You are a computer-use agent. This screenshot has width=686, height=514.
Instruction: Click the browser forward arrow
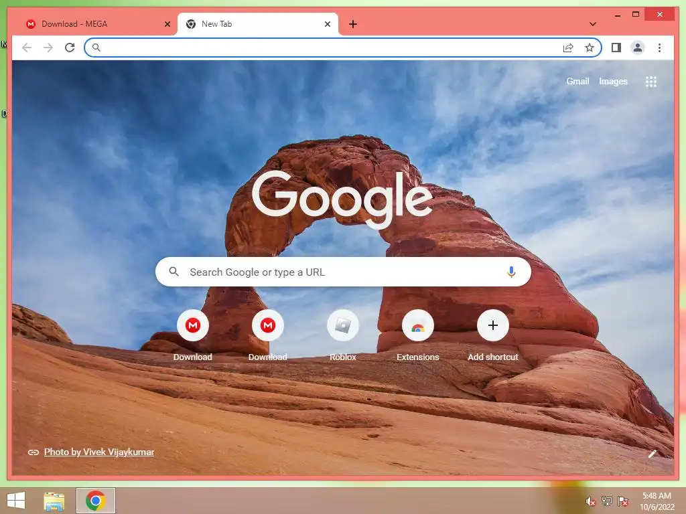pyautogui.click(x=48, y=48)
